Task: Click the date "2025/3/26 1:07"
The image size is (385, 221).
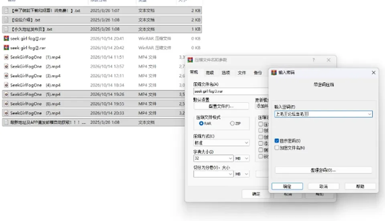Action: 105,10
